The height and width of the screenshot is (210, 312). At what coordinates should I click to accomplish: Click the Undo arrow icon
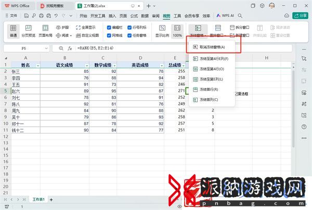56,16
